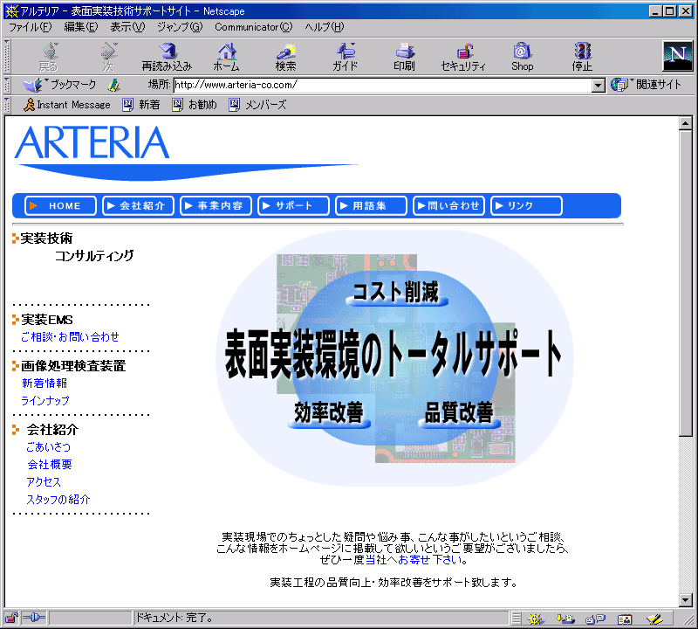Image resolution: width=698 pixels, height=629 pixels.
Task: Open Navigator from the component bar
Action: [x=536, y=619]
